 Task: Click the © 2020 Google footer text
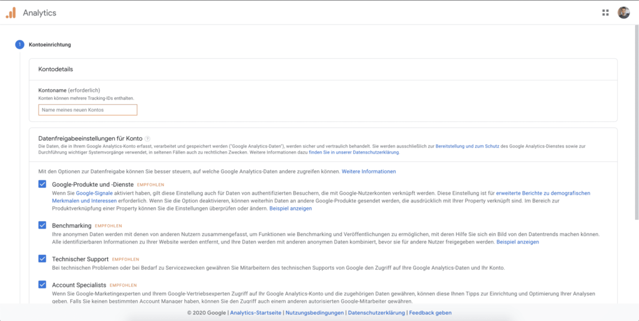(x=207, y=313)
